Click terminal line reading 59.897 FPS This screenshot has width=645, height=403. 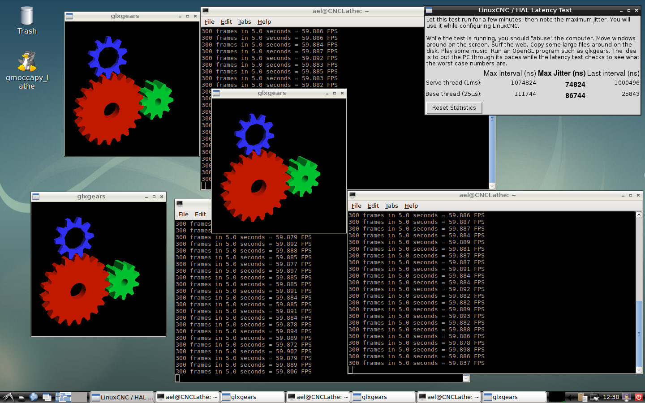[x=244, y=271]
